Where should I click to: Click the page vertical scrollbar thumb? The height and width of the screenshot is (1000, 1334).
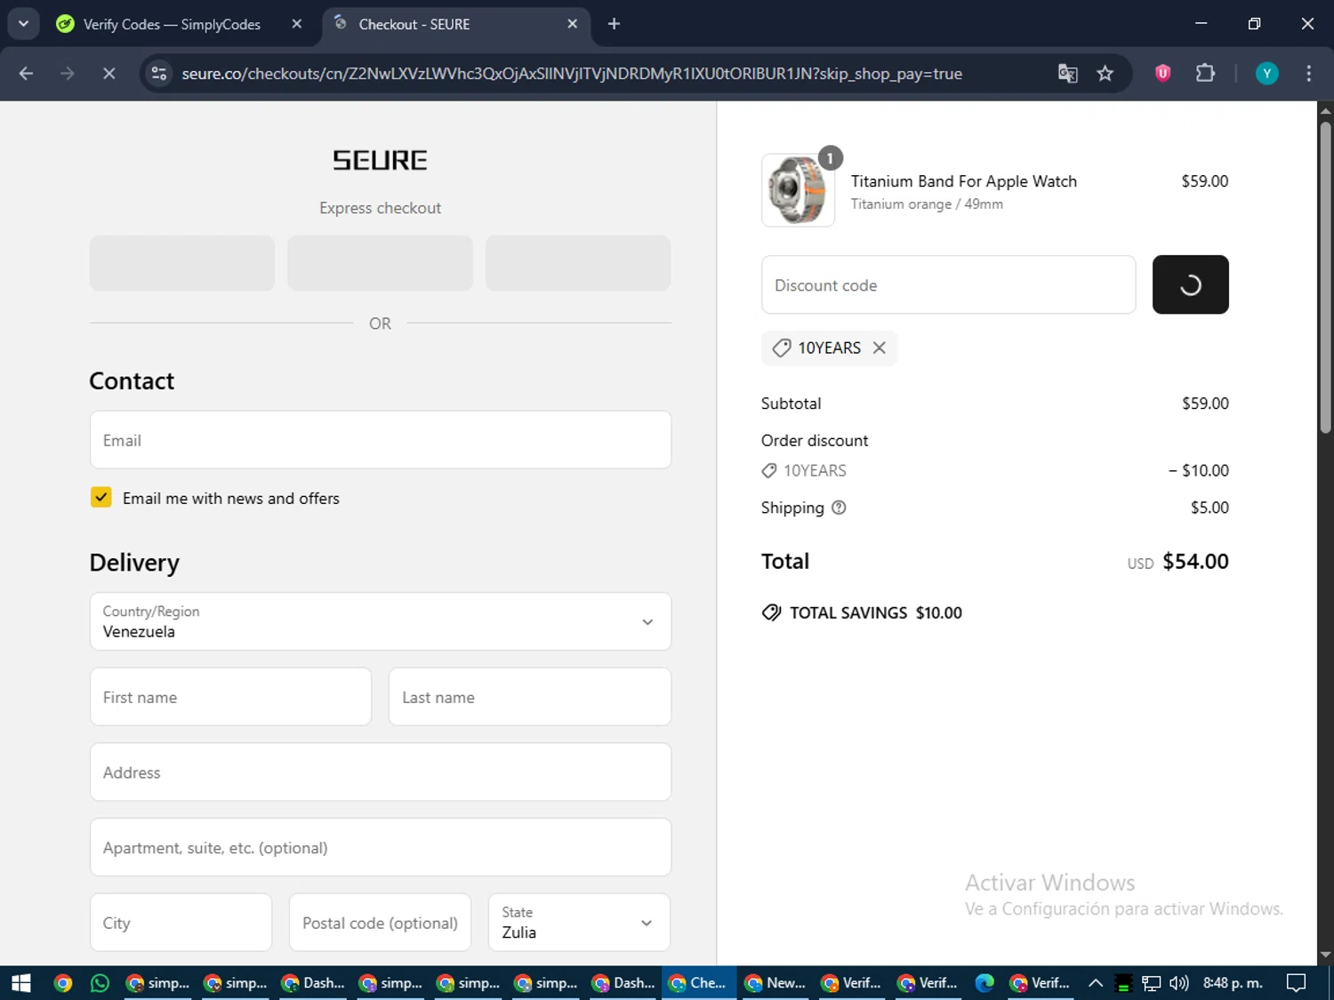(1325, 277)
